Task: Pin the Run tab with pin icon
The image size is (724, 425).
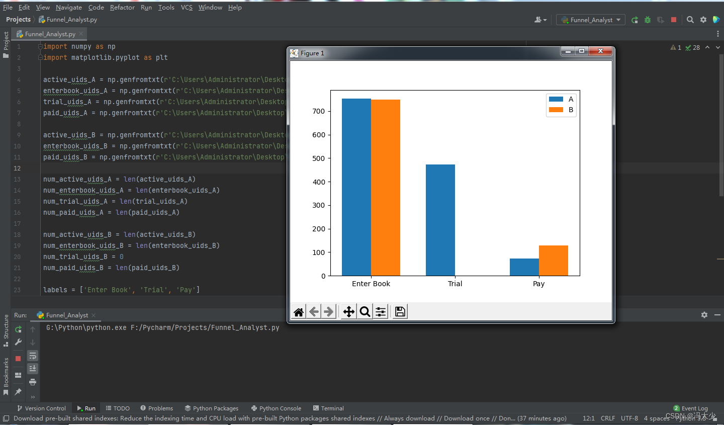Action: pos(18,391)
